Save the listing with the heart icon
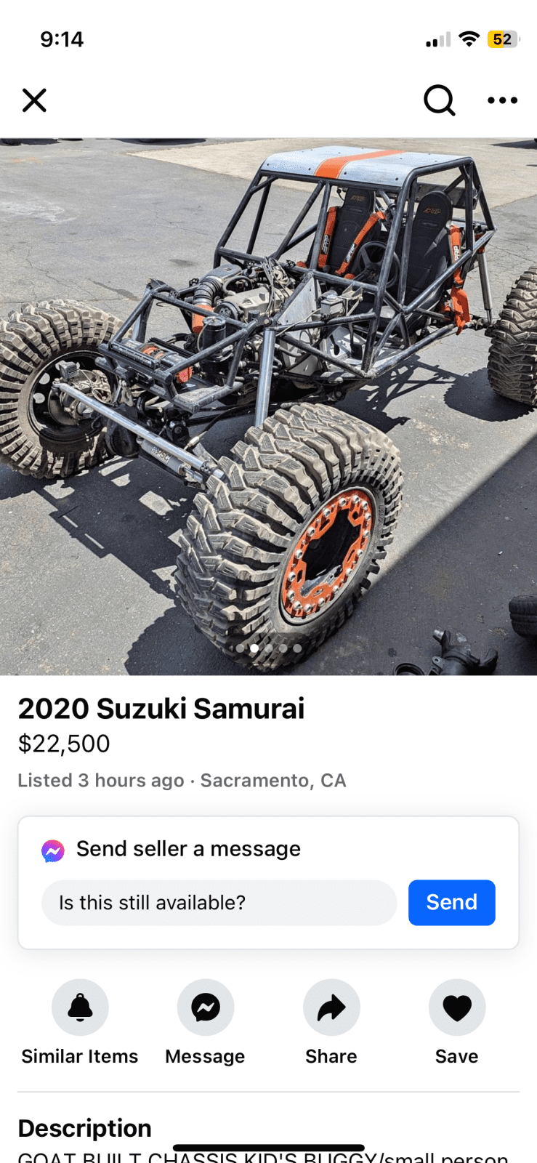The height and width of the screenshot is (1163, 537). [x=457, y=1007]
